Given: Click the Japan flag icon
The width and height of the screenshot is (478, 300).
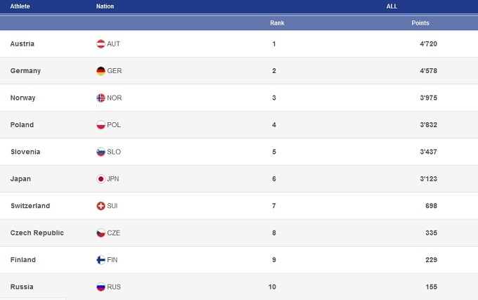Looking at the screenshot, I should click(101, 179).
